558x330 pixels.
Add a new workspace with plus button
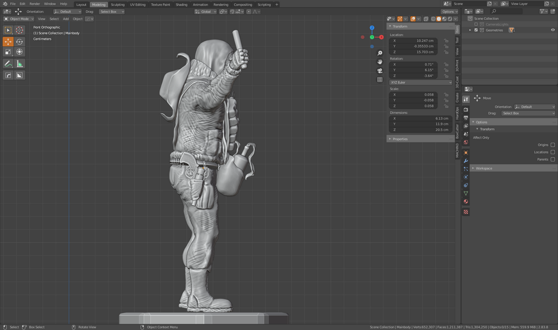click(277, 4)
